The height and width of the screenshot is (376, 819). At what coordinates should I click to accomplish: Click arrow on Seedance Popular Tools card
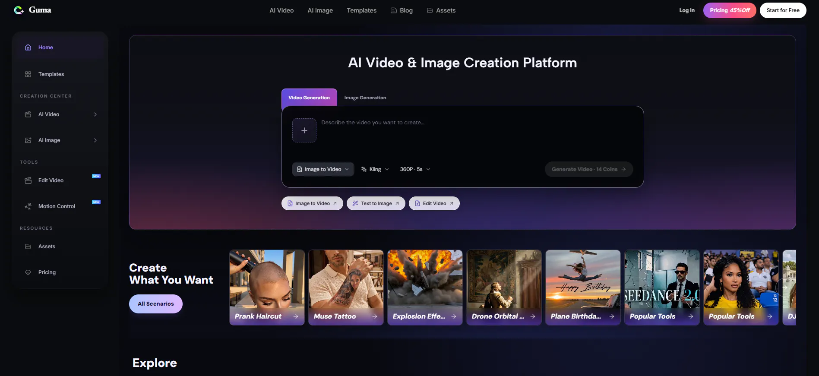pos(691,316)
